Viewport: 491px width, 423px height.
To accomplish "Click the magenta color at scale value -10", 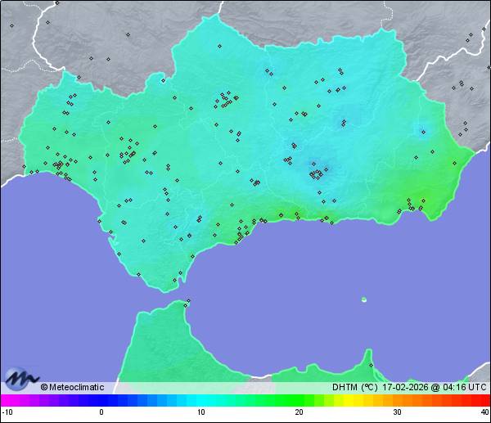I will tap(5, 401).
